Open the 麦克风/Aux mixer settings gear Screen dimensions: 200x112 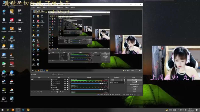pyautogui.click(x=106, y=83)
